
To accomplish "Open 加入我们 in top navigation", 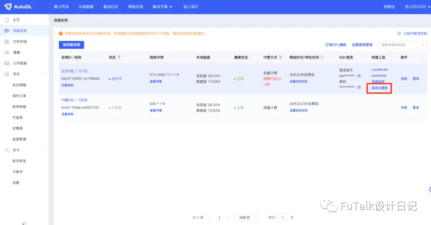I will [191, 7].
